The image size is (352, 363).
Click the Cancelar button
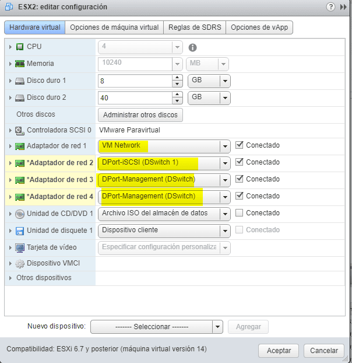[324, 351]
